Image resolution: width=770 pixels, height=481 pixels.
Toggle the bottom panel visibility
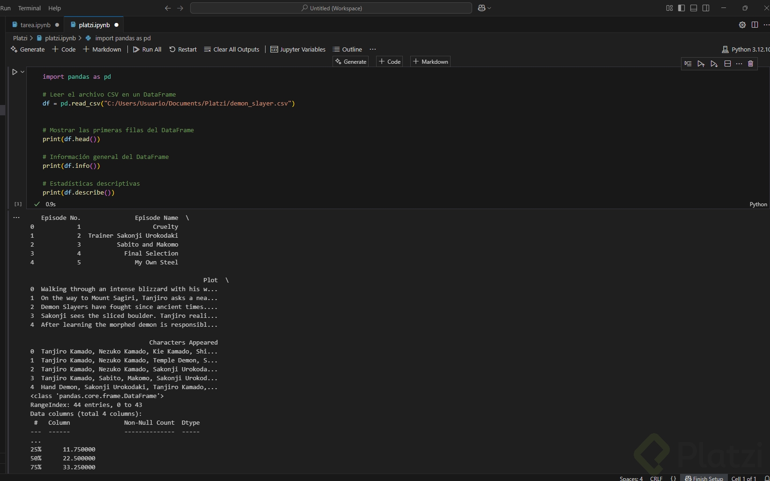point(694,8)
